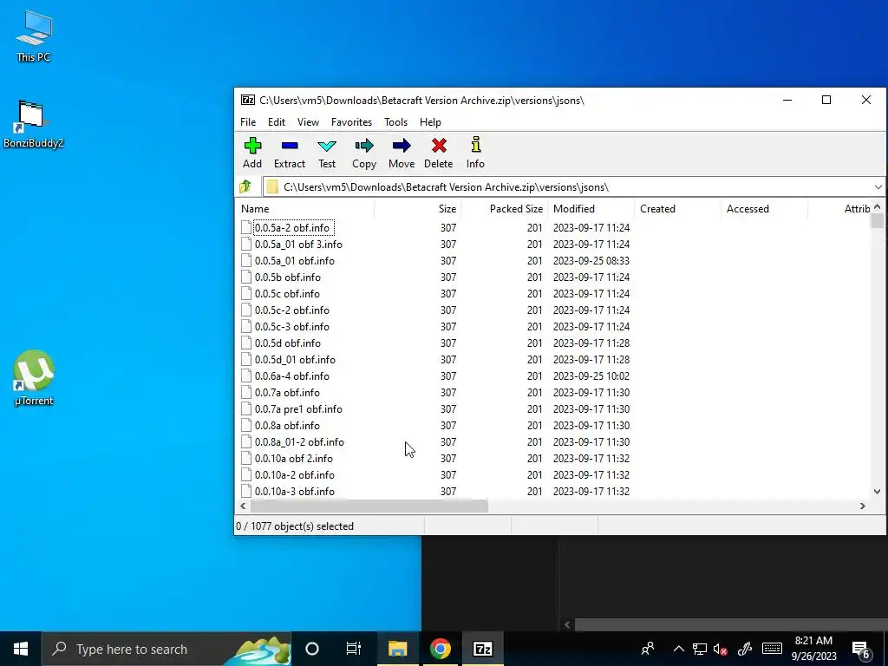Viewport: 888px width, 666px height.
Task: Select file 0.0.5a_01 obf 3.info
Action: pyautogui.click(x=298, y=244)
